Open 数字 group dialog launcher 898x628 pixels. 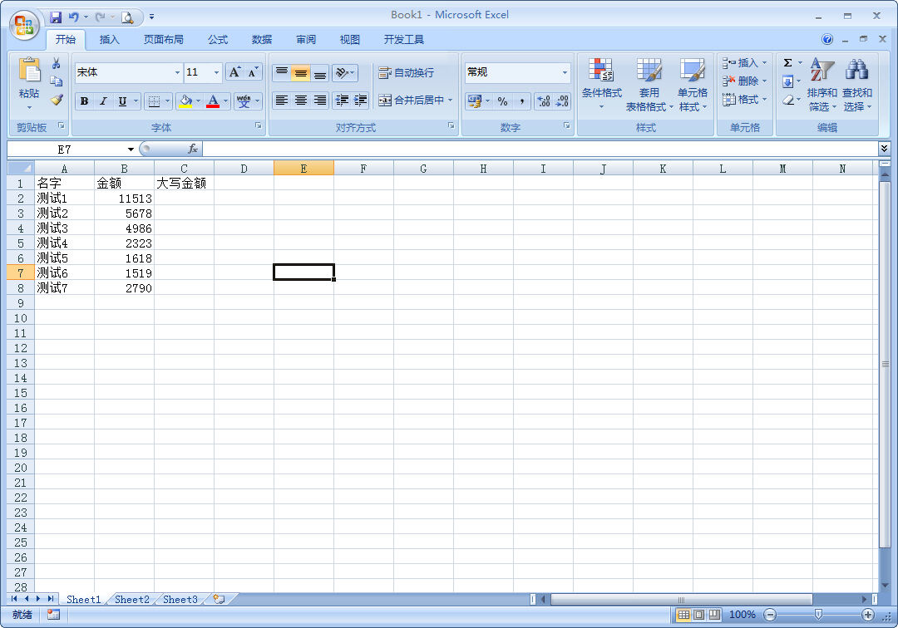pos(566,125)
